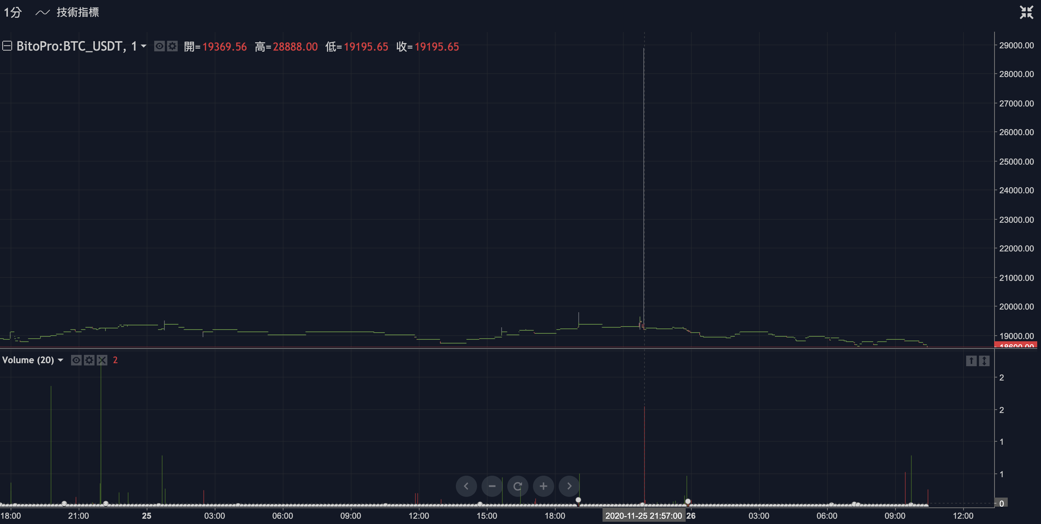Open the Volume indicator settings gear
Screen dimensions: 1041x524
click(x=89, y=360)
